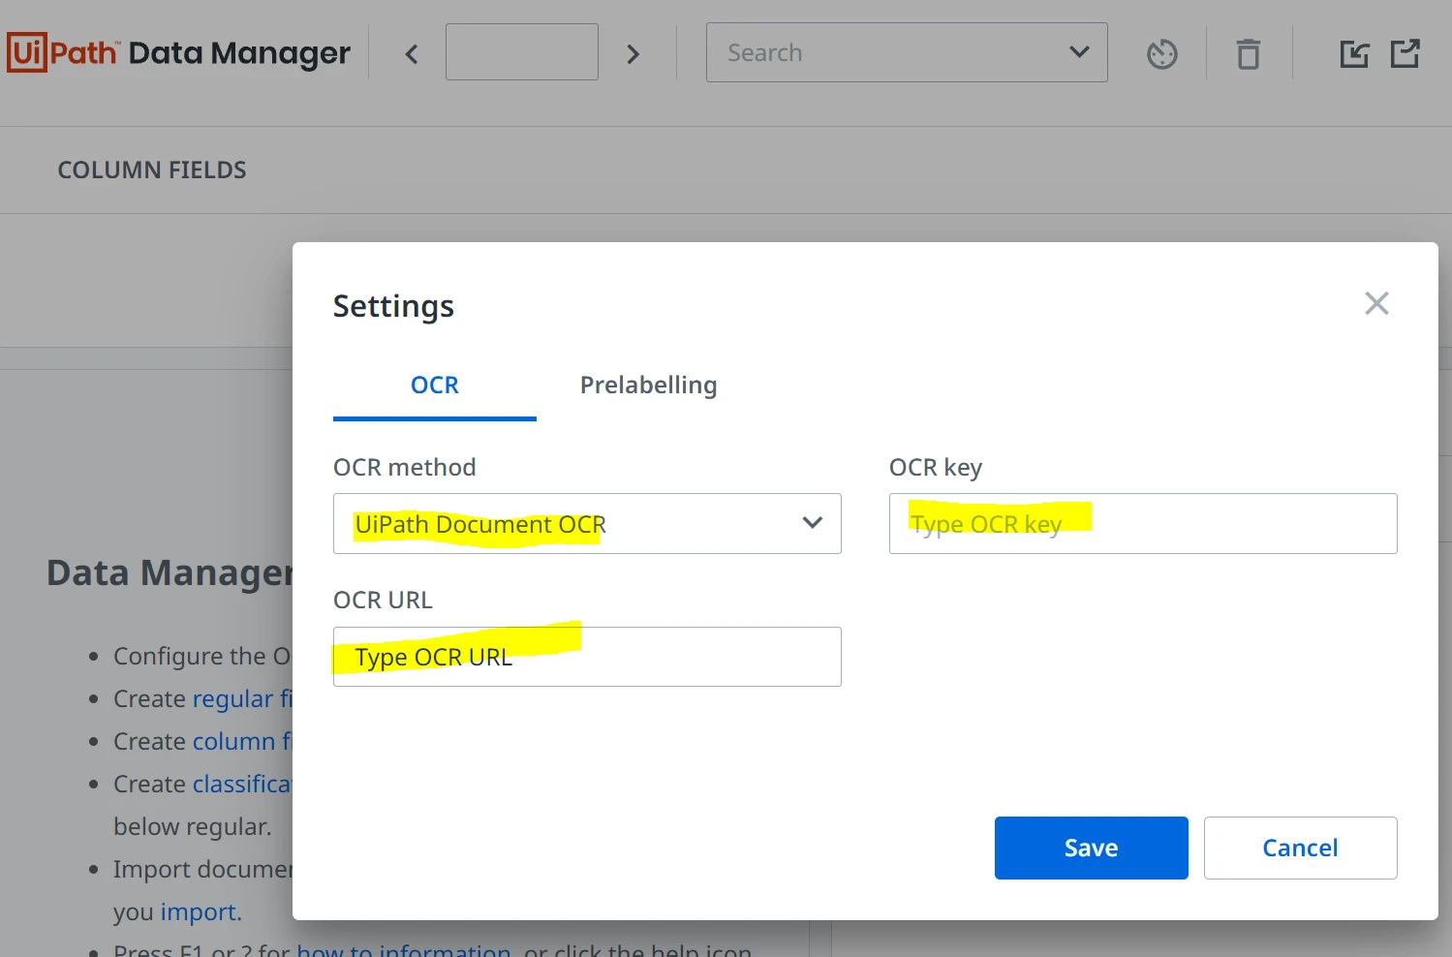This screenshot has width=1452, height=957.
Task: Click the 'OCR key' label
Action: click(936, 468)
